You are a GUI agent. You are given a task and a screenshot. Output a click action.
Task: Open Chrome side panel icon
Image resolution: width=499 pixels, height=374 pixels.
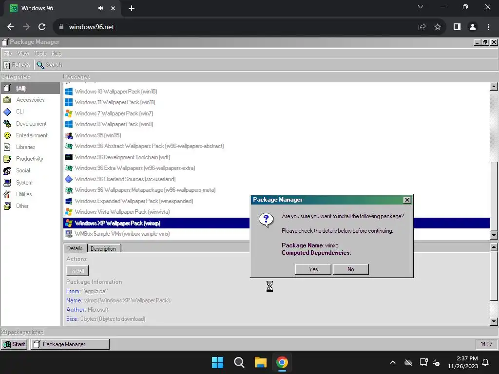point(457,27)
